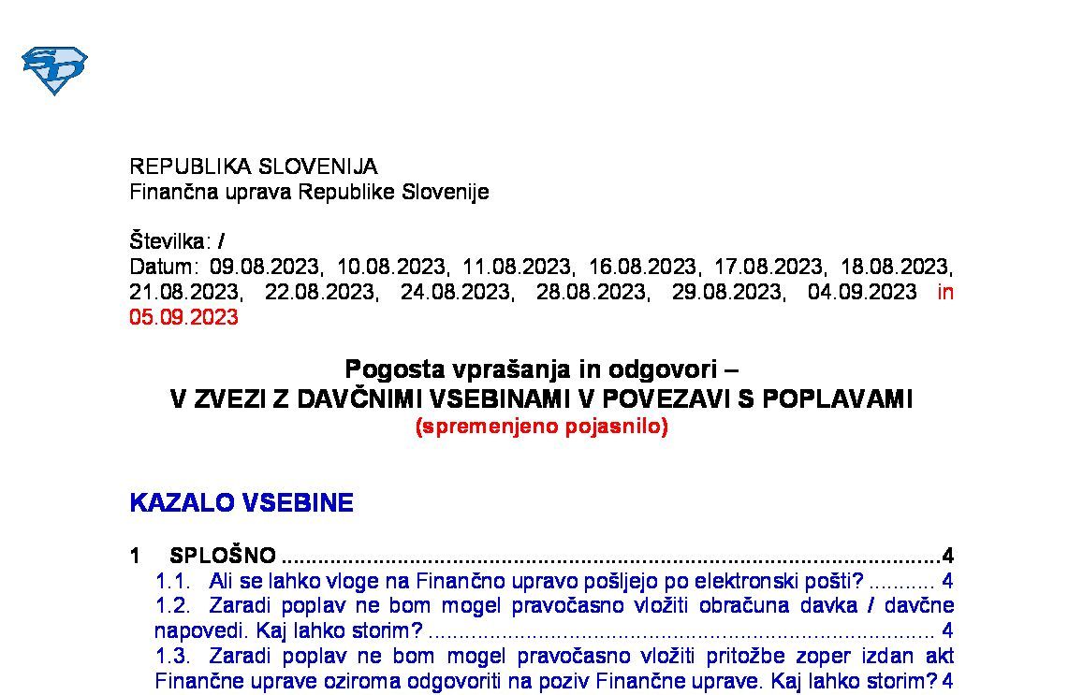This screenshot has height=695, width=1083.
Task: Open TOC entry 1.1 about elektronski pošti
Action: 534,581
